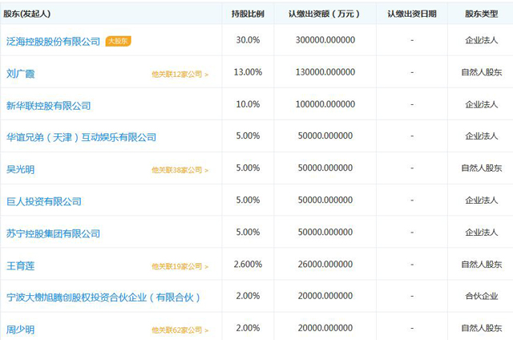Select 50000.000000 cell in 苏宁控股 row
The image size is (513, 340).
coord(325,232)
